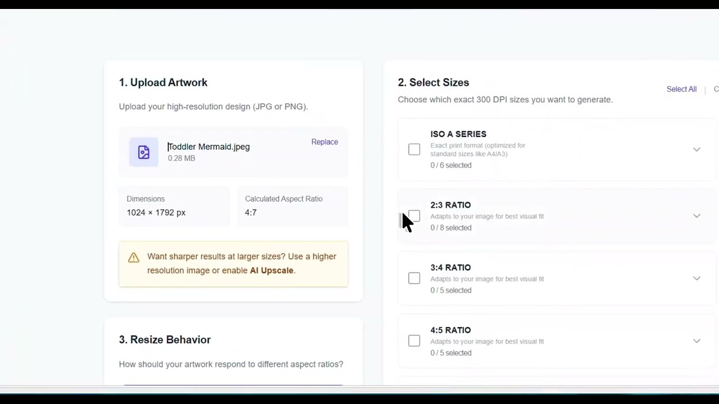
Task: Click the 0 / 8 selected count
Action: [451, 227]
